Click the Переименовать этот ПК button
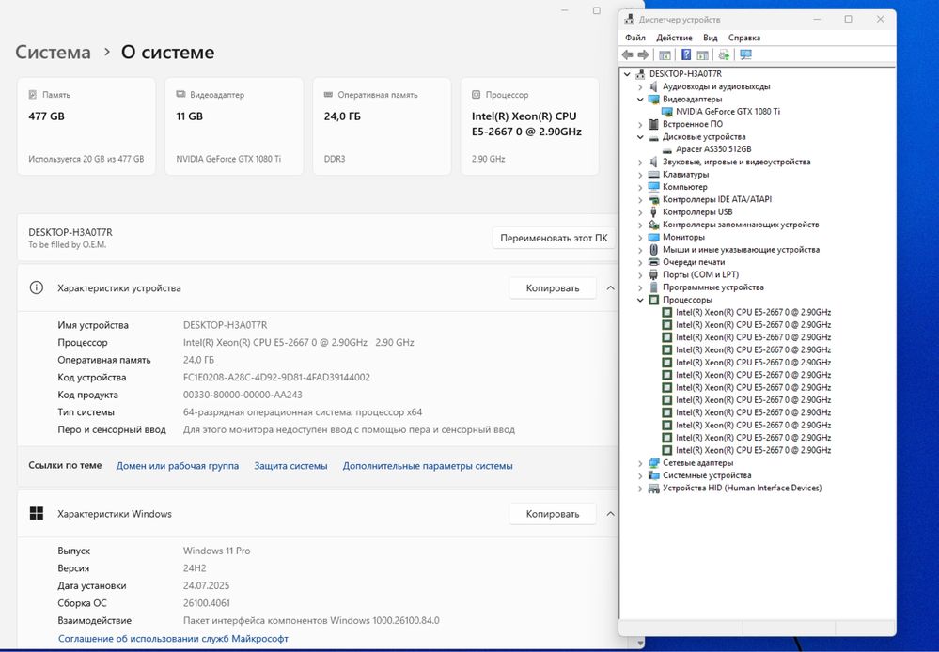This screenshot has width=939, height=652. point(554,238)
